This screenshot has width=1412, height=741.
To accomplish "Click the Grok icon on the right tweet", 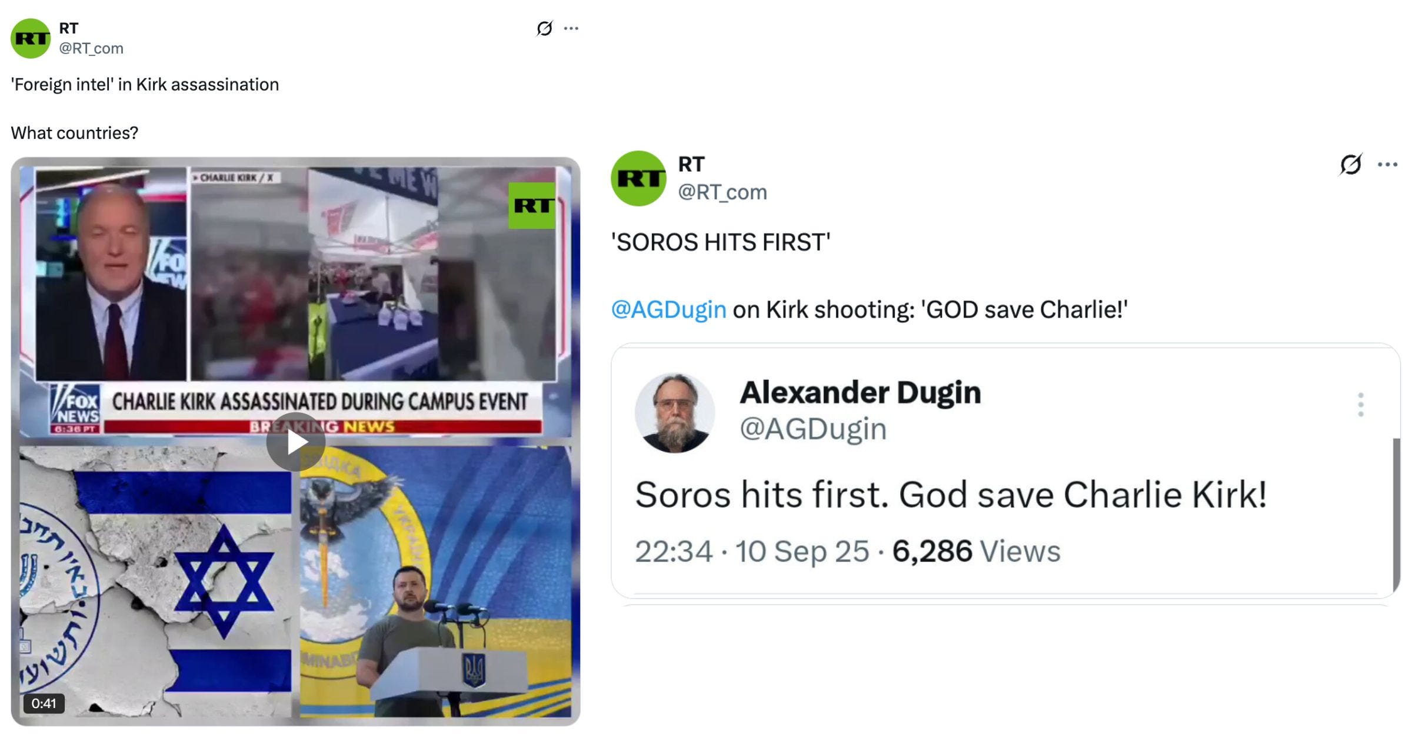I will click(1351, 164).
